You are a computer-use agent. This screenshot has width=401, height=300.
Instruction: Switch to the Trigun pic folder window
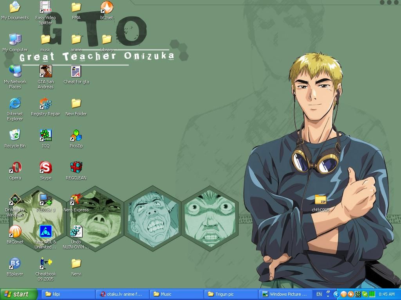click(231, 294)
